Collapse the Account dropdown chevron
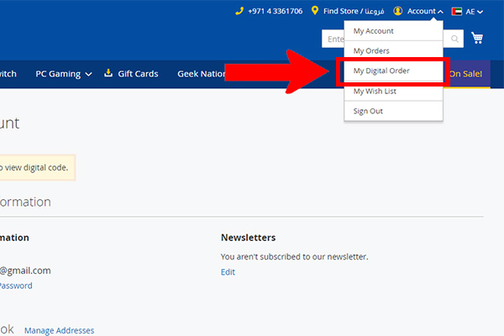 [x=440, y=12]
